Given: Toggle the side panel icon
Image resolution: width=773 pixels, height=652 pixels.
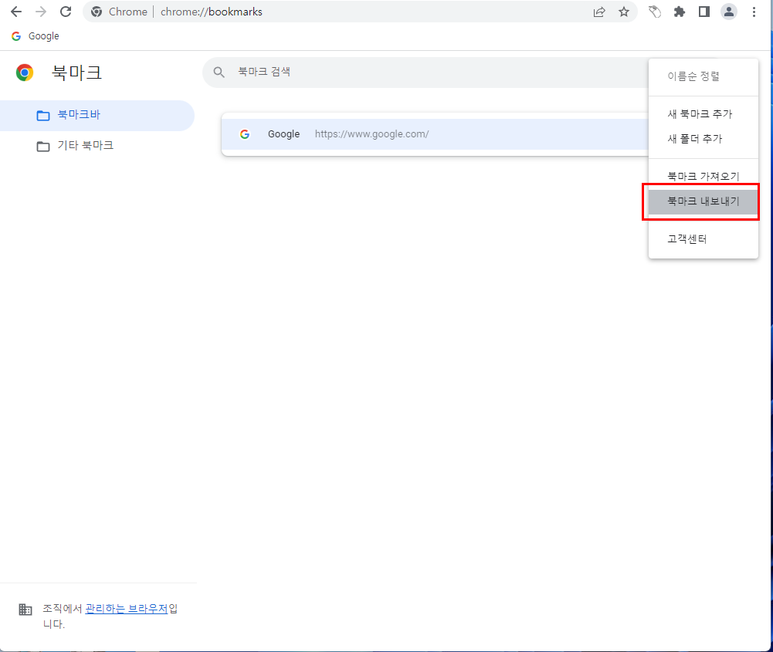Looking at the screenshot, I should click(704, 12).
